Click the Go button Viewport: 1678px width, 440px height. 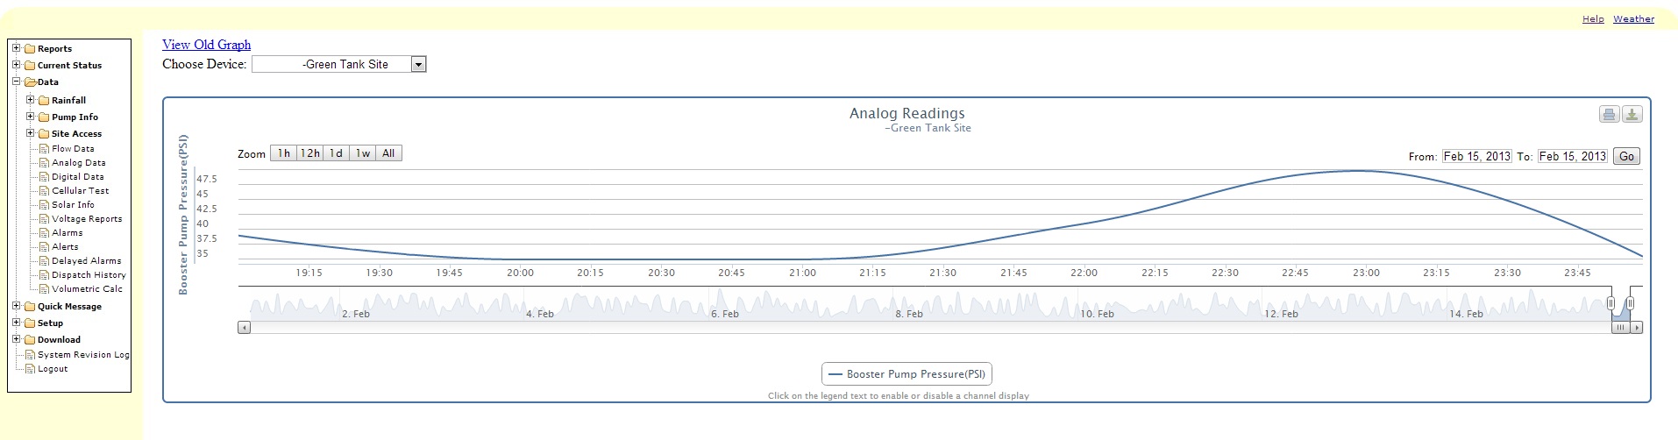tap(1626, 157)
